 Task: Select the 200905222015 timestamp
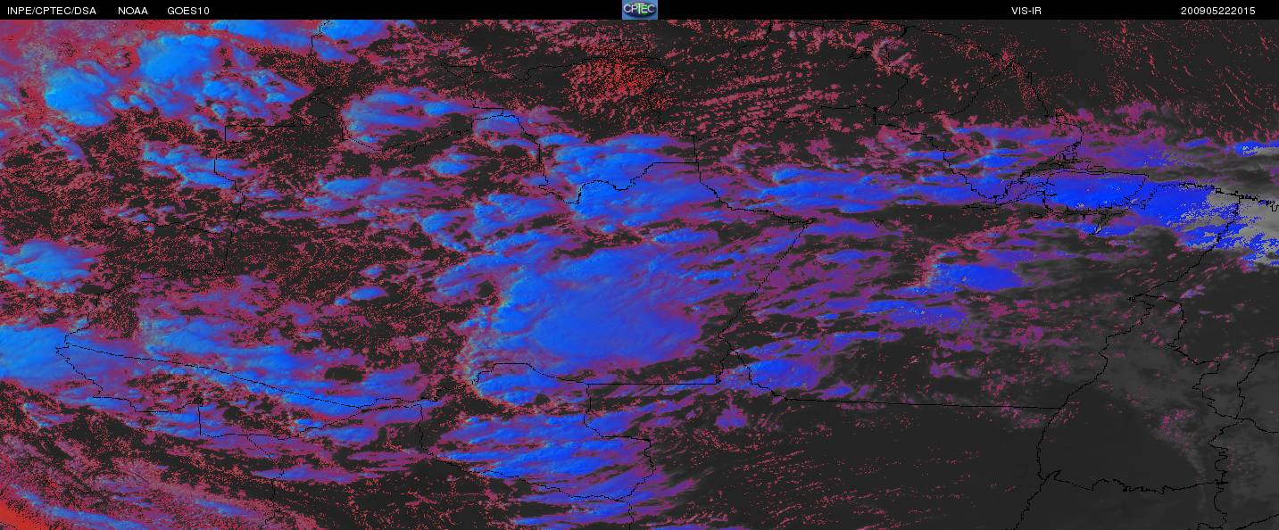(x=1217, y=11)
